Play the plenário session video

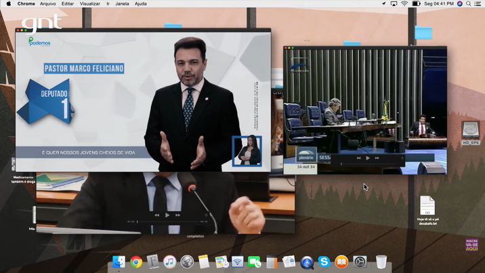368,158
